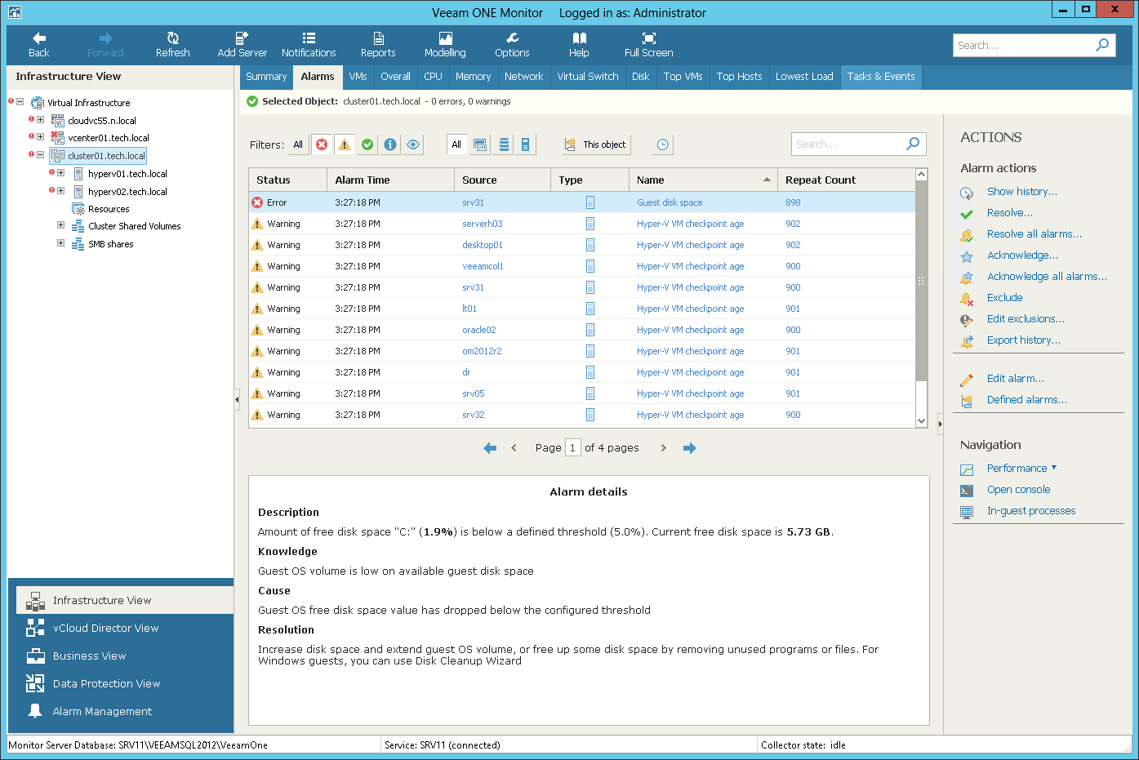Go to the last page arrow
Image resolution: width=1139 pixels, height=760 pixels.
click(690, 448)
